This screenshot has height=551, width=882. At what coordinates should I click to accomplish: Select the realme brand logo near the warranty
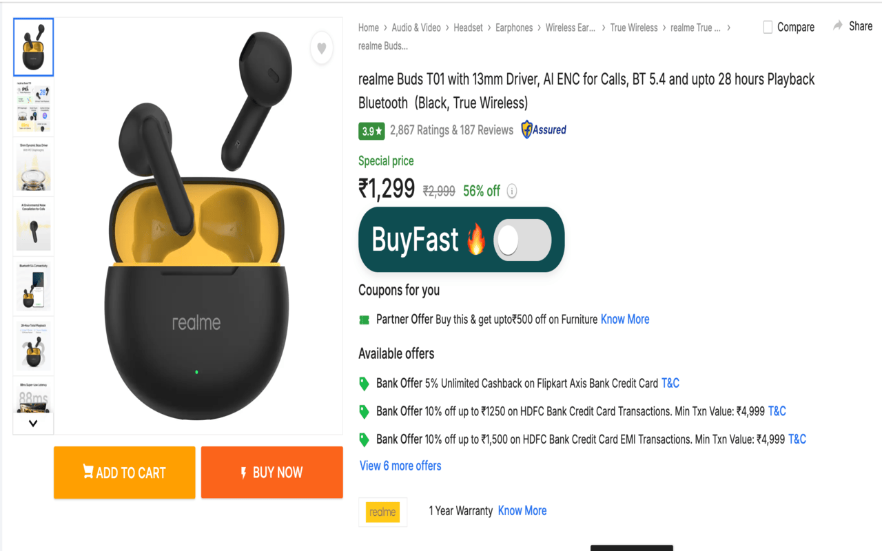pos(382,512)
